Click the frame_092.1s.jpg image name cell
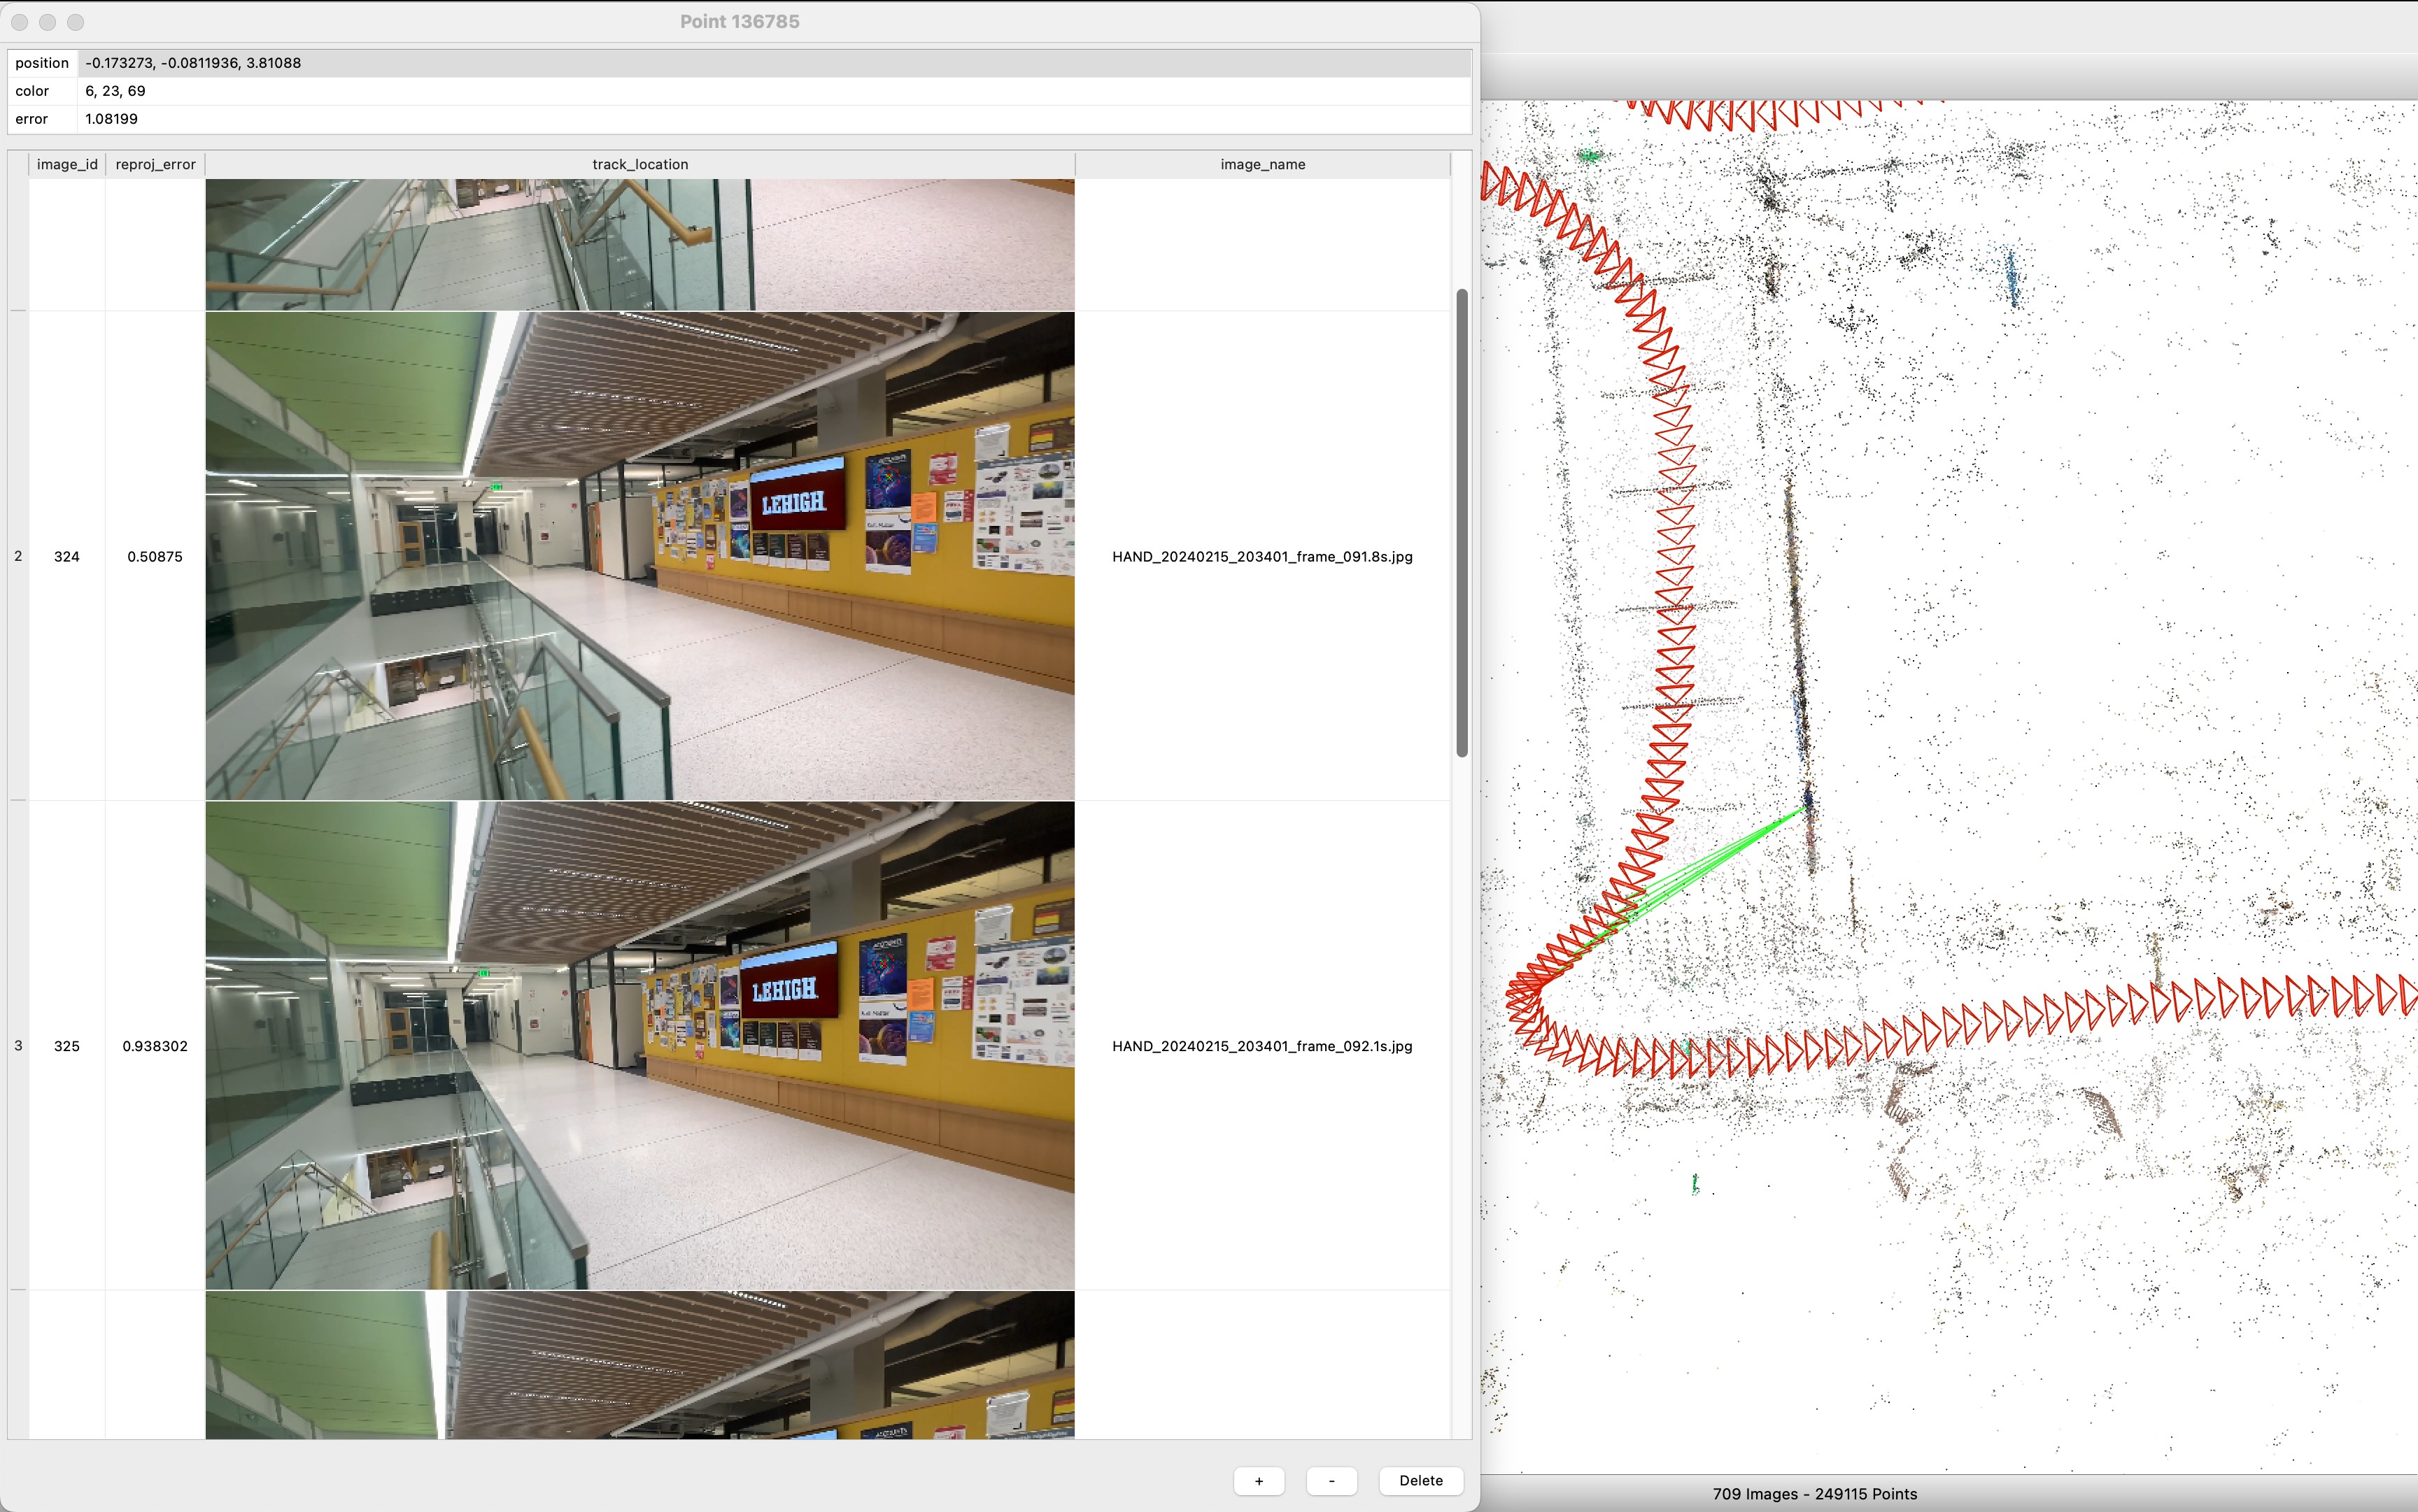The image size is (2418, 1512). (1262, 1046)
